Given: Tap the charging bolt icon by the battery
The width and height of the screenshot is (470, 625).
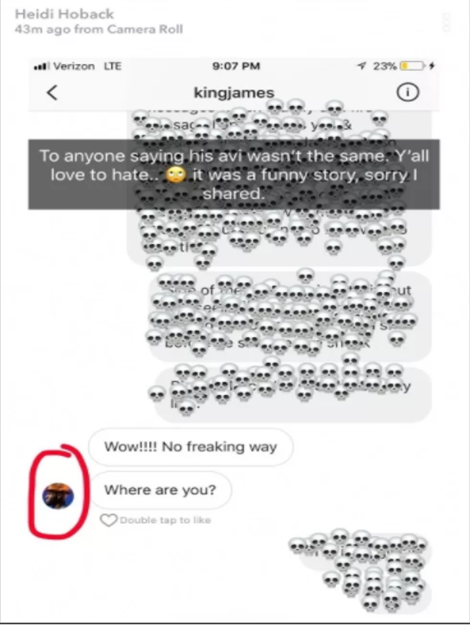Looking at the screenshot, I should tap(432, 66).
